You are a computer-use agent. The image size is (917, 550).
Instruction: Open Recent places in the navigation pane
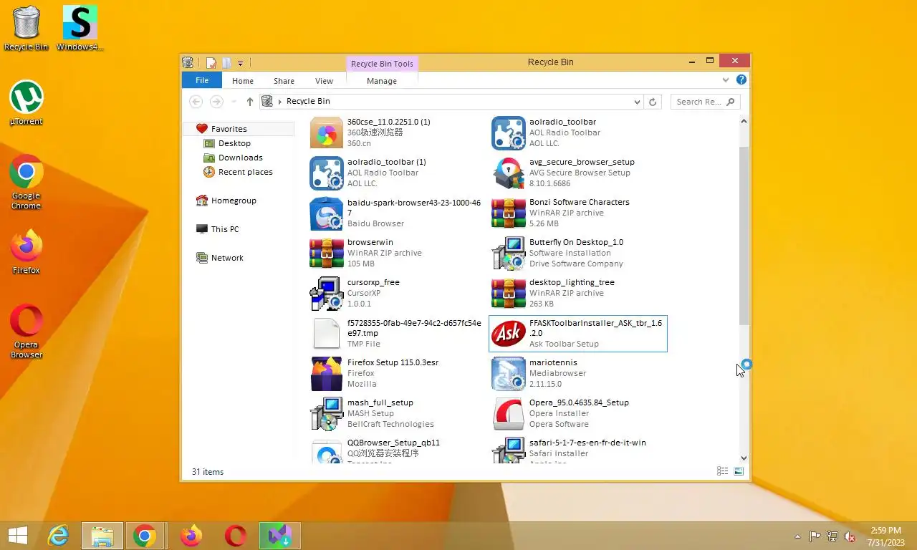click(x=245, y=172)
